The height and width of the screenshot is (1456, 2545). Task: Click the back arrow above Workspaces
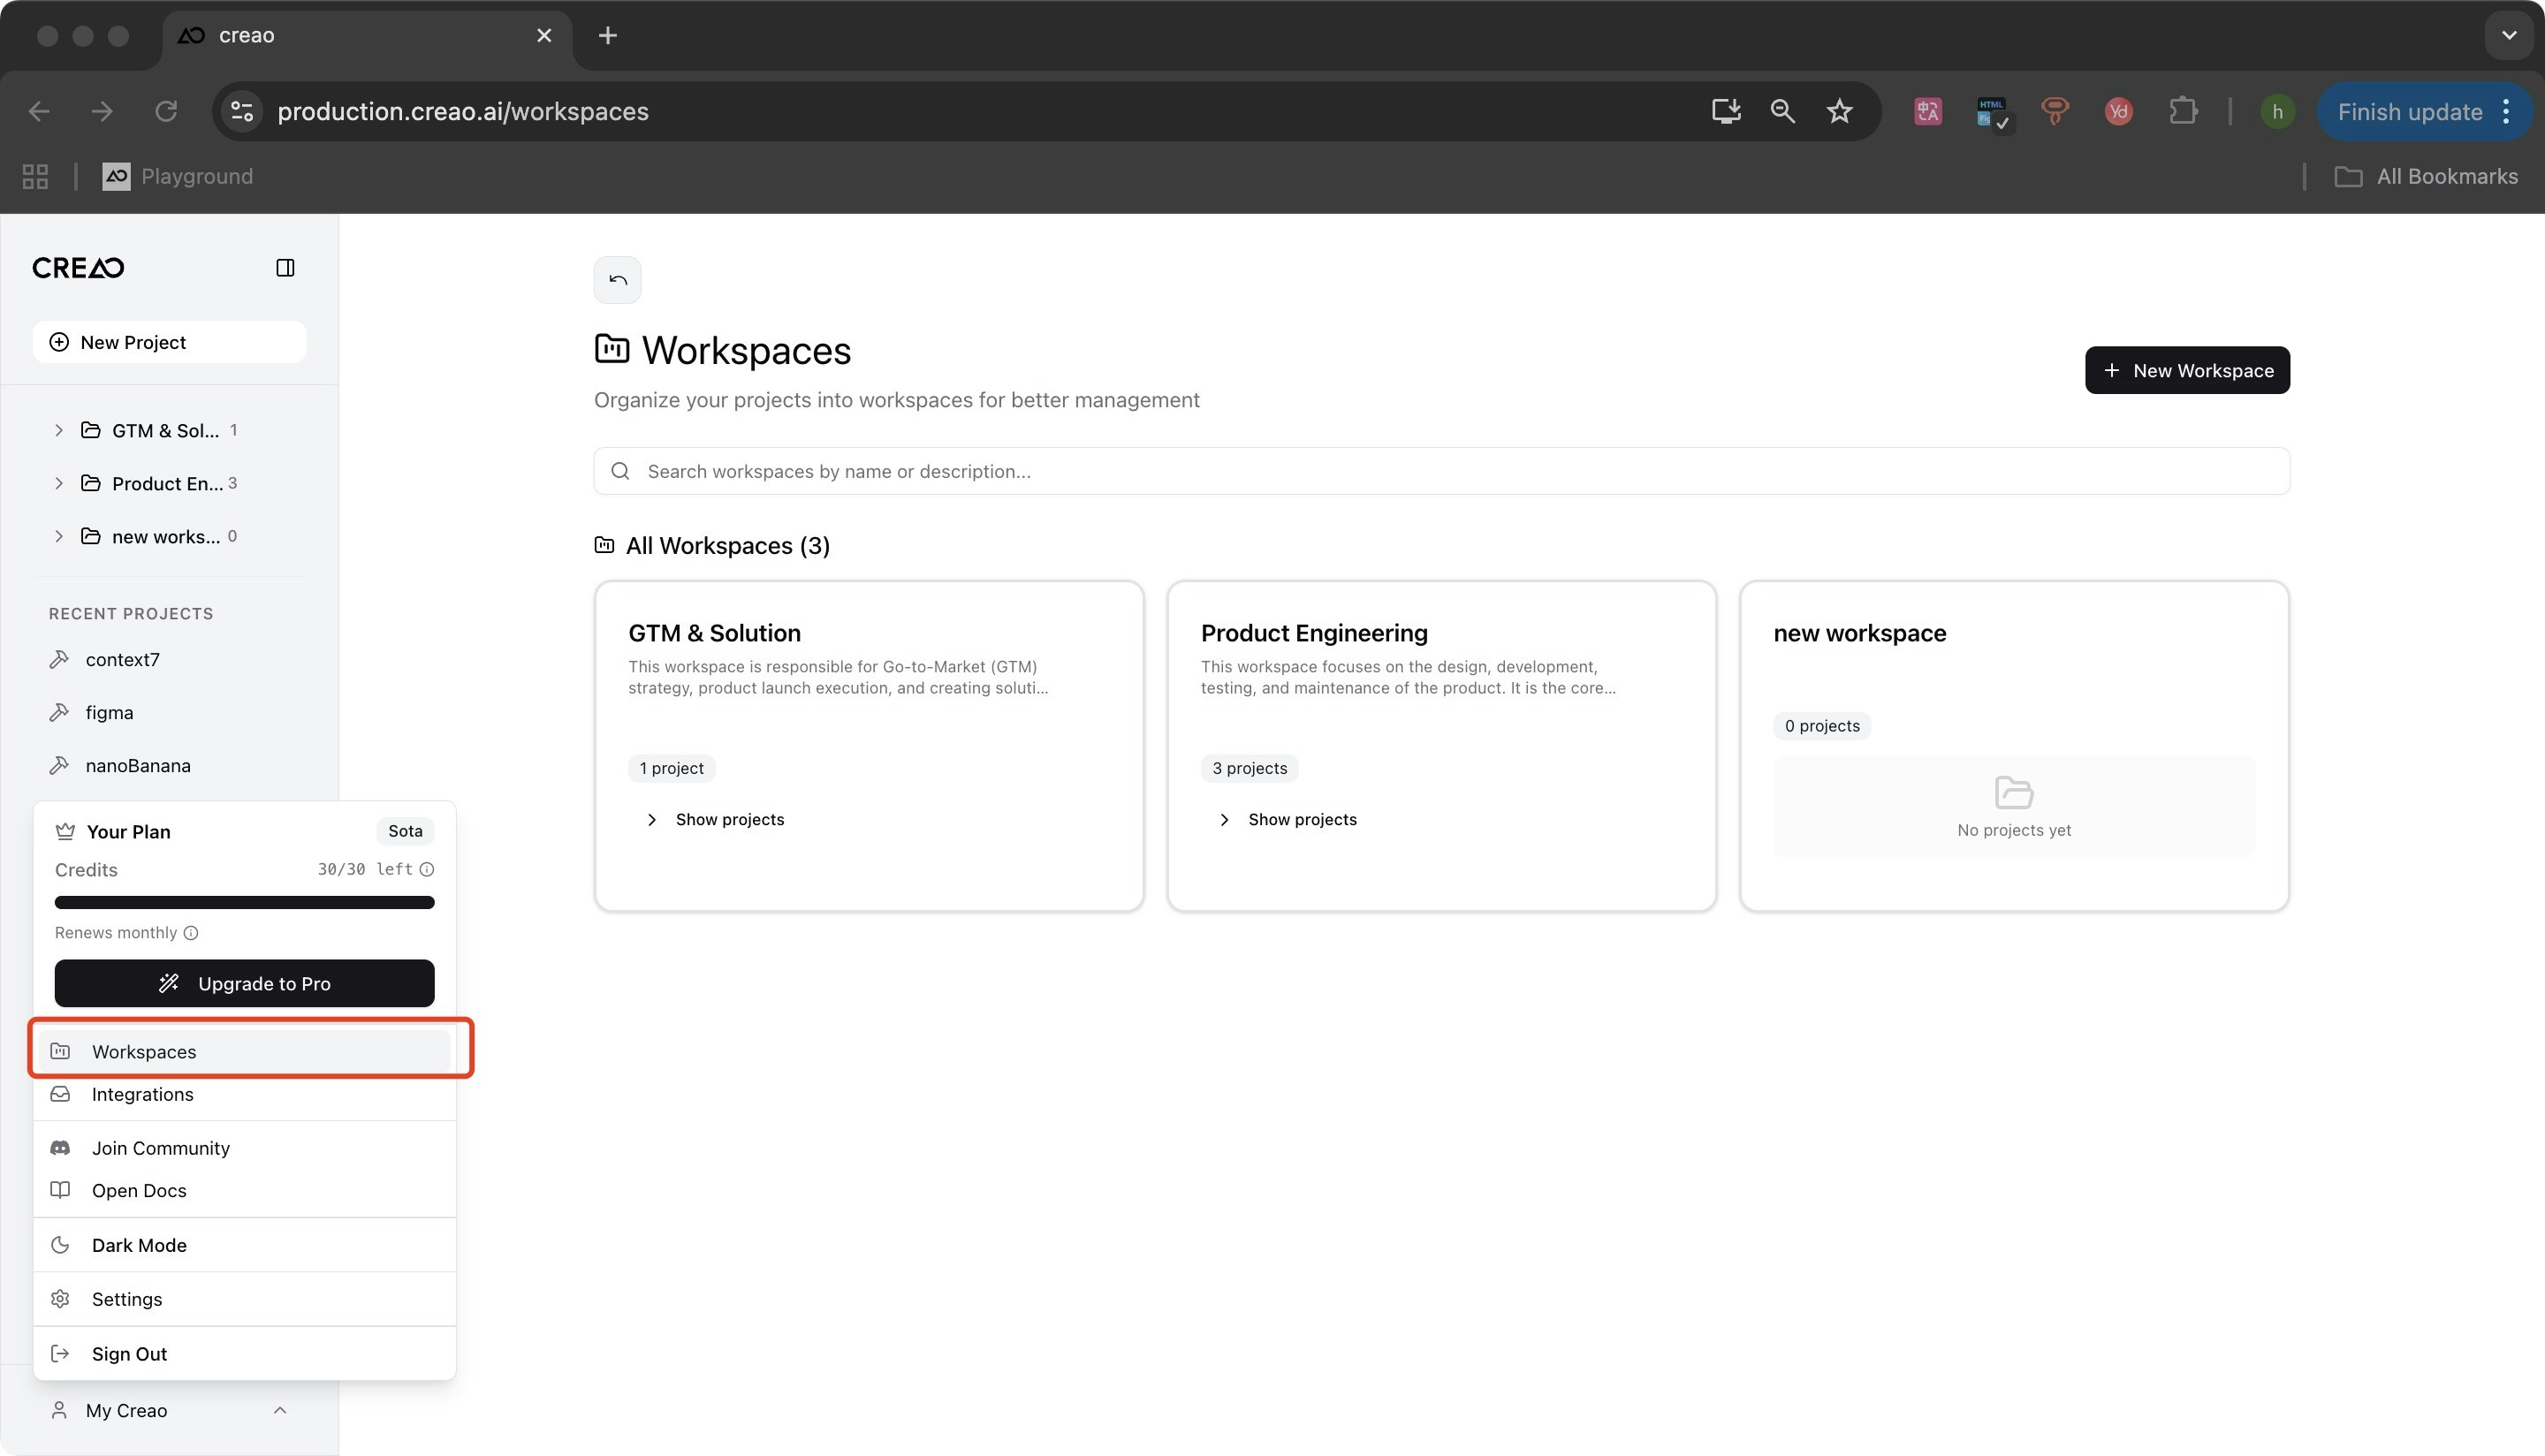tap(617, 280)
